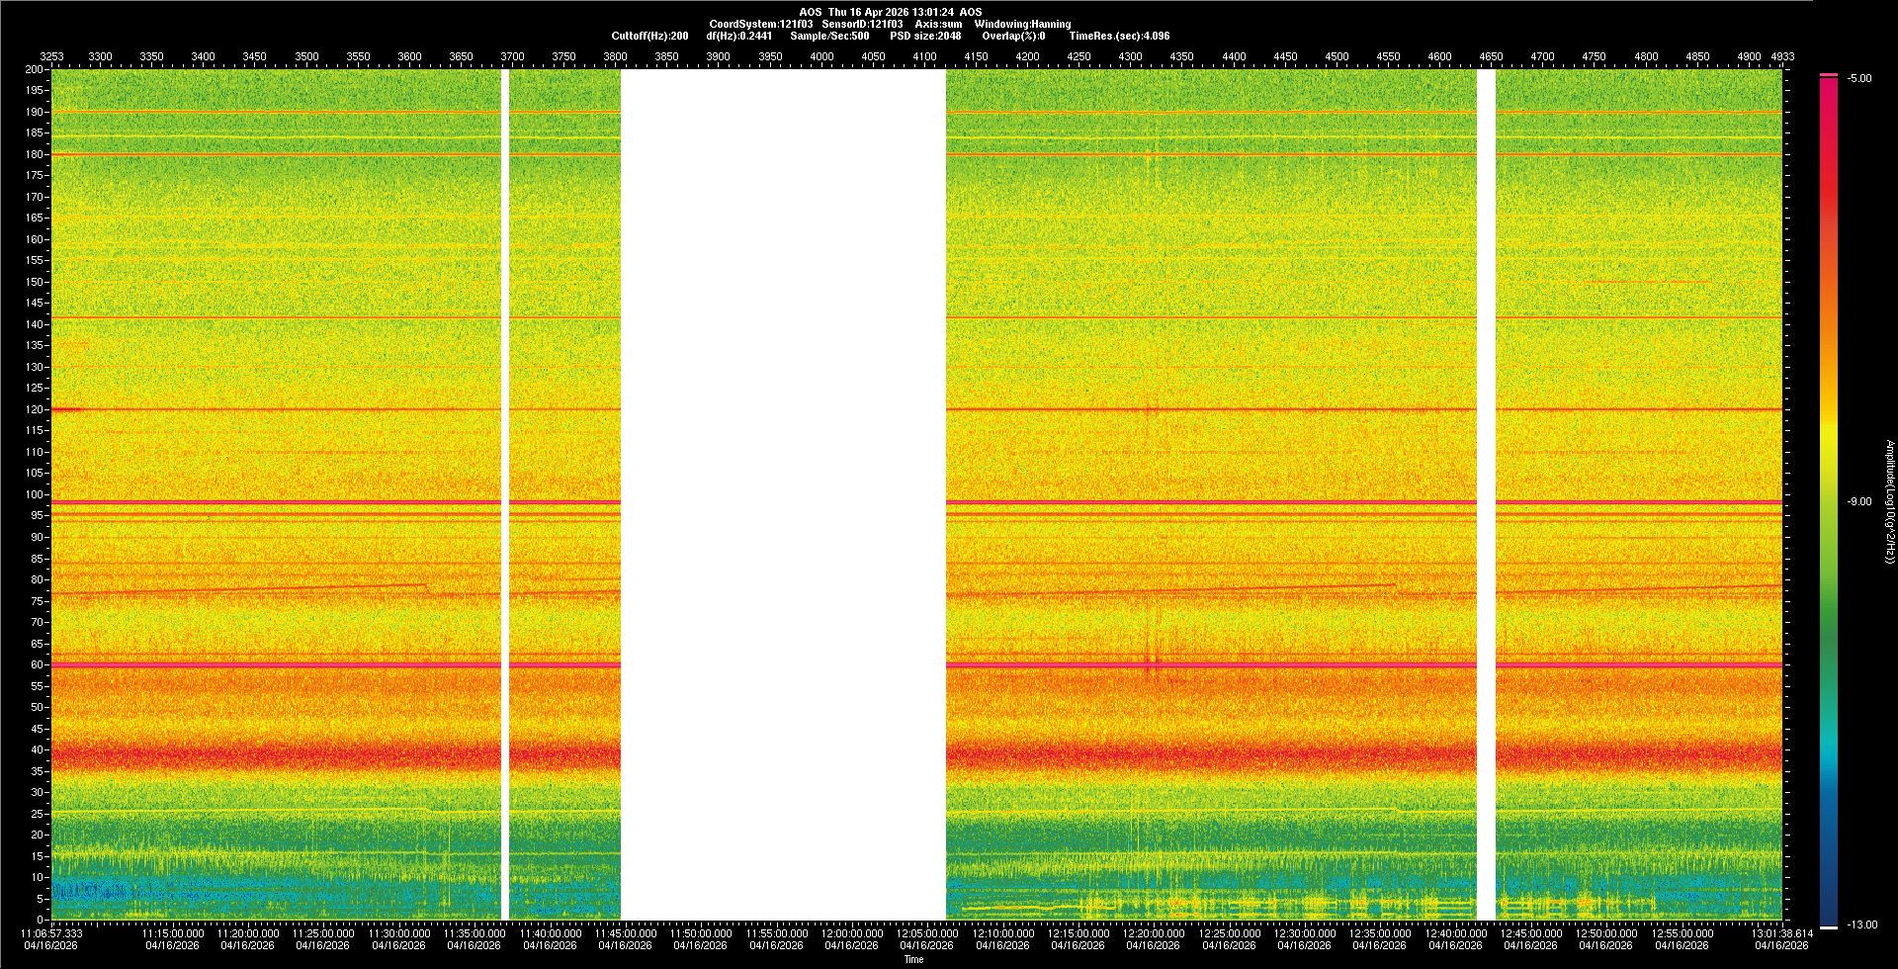The image size is (1898, 969).
Task: Click the 'Time' label below the time axis
Action: (913, 959)
